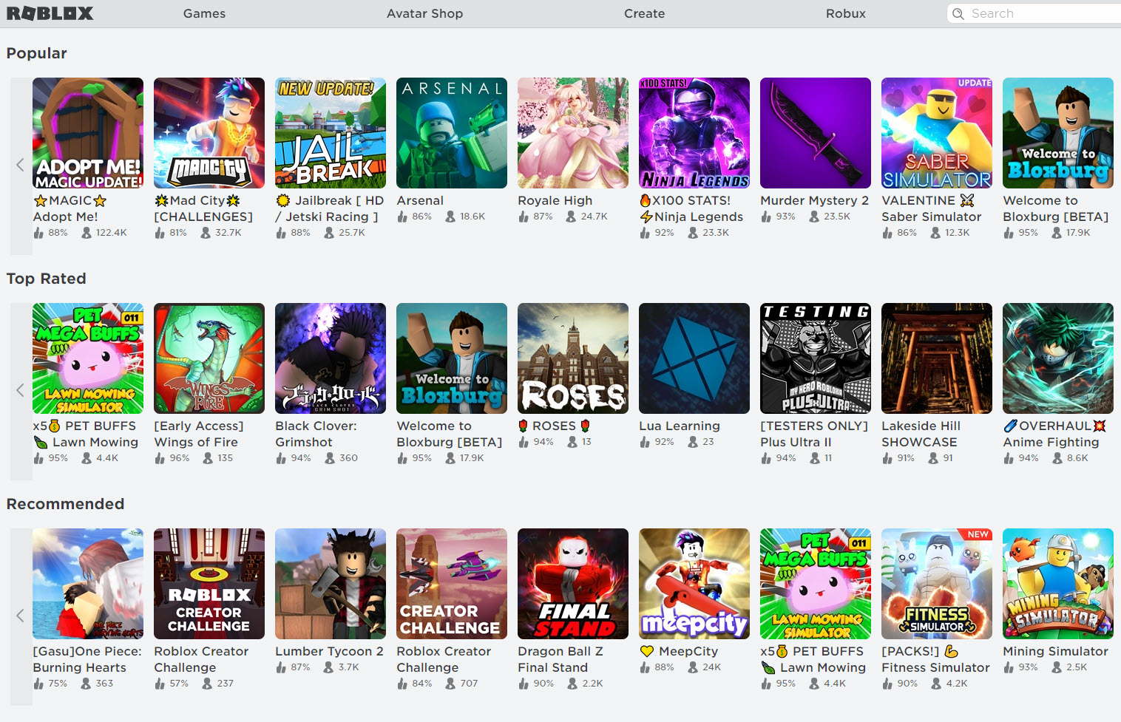Screen dimensions: 1121x722
Task: Open the ROSES game thumbnail
Action: 573,358
